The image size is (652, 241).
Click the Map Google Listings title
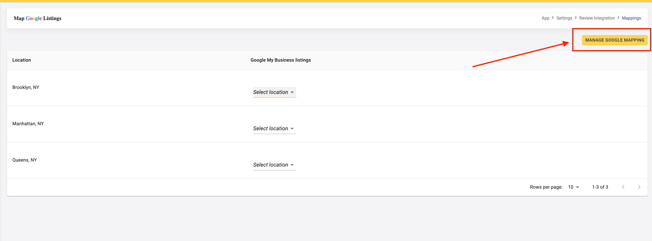click(x=37, y=19)
